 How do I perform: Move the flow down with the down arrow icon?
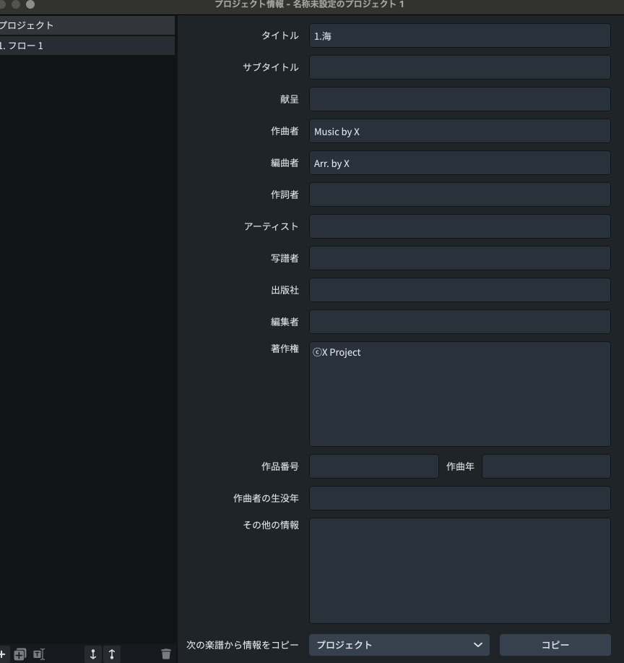(x=92, y=654)
